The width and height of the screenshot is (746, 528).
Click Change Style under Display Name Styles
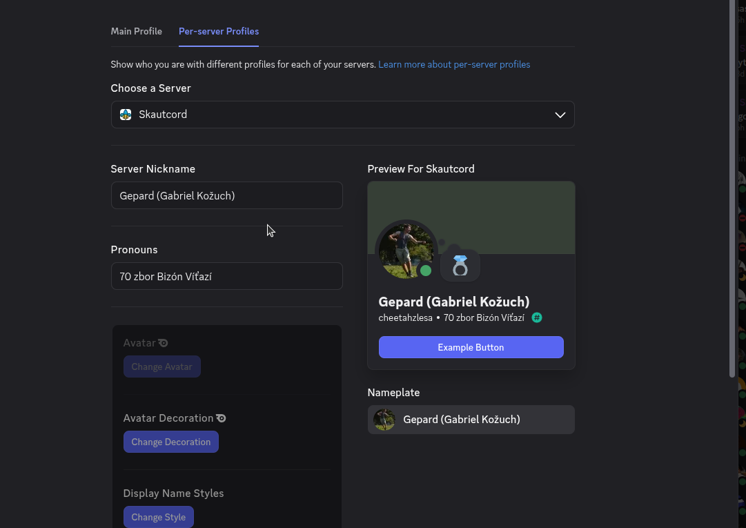(158, 516)
